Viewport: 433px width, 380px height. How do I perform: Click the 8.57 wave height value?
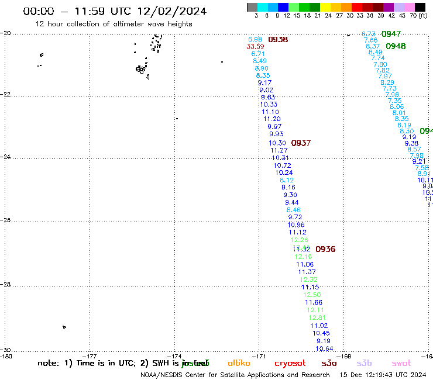tap(414, 149)
